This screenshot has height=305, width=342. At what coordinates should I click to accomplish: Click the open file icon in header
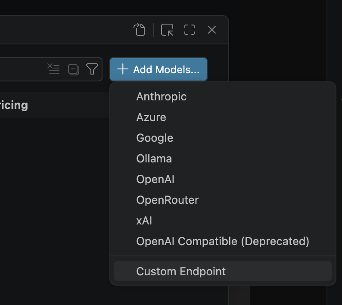139,29
